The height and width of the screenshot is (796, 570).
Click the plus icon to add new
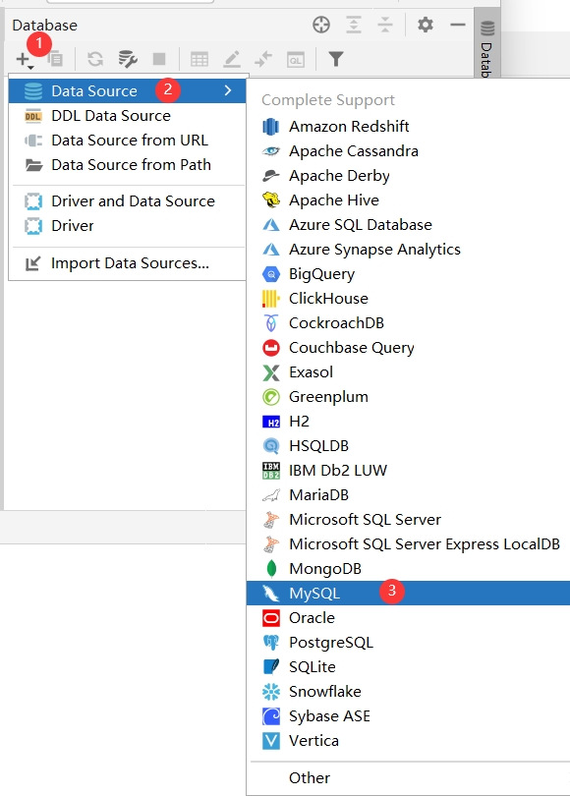(24, 60)
